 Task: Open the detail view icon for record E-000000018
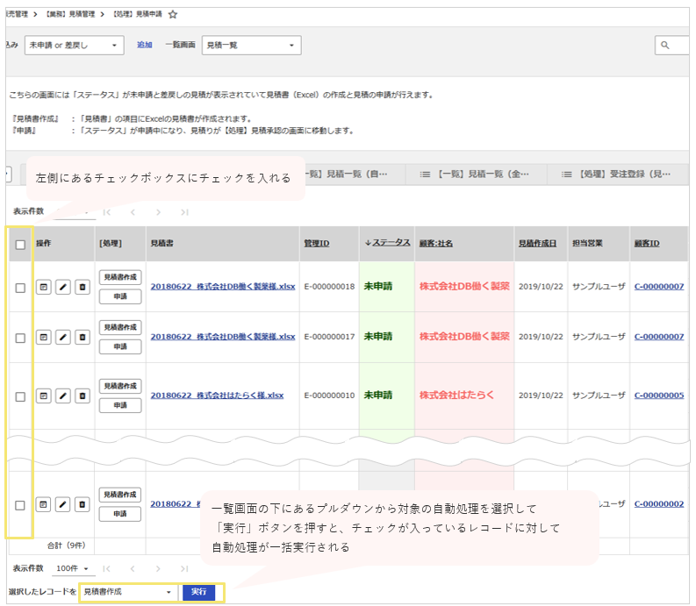44,288
